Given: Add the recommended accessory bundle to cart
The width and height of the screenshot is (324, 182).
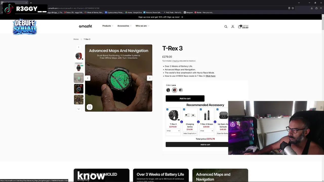Looking at the screenshot, I should coord(197,144).
